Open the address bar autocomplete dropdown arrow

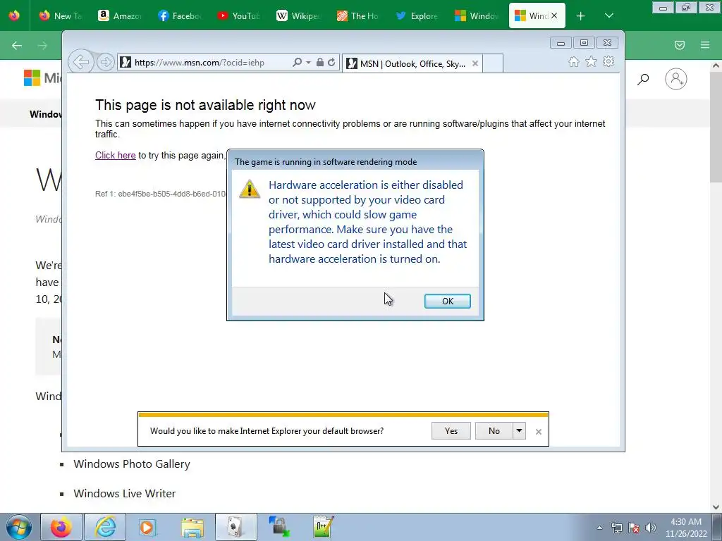pos(309,62)
